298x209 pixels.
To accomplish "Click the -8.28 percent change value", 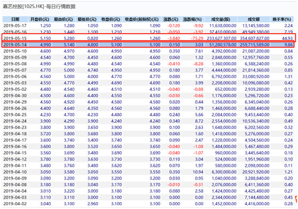I will coord(198,64).
